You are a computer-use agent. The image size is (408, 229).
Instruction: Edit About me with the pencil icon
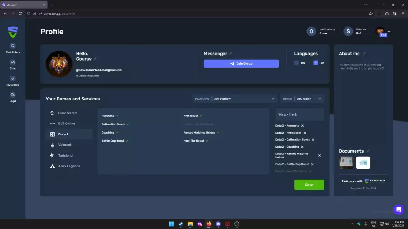tap(364, 53)
